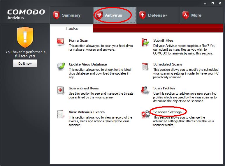The image size is (225, 166).
Task: Click the Scan Profiles users icon
Action: [x=145, y=90]
